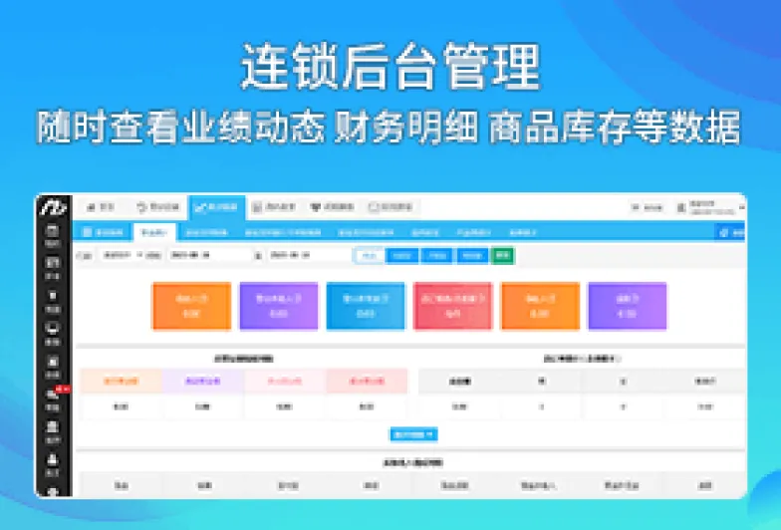Click the icon item left of the user avatar
Screen dimensions: 781x530
coord(648,207)
